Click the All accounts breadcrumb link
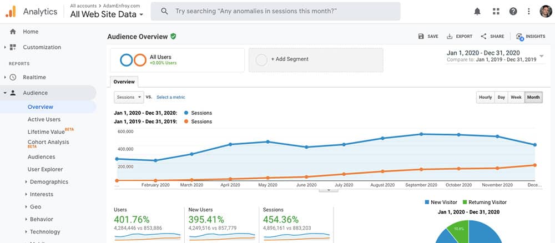The height and width of the screenshot is (243, 555). click(83, 6)
